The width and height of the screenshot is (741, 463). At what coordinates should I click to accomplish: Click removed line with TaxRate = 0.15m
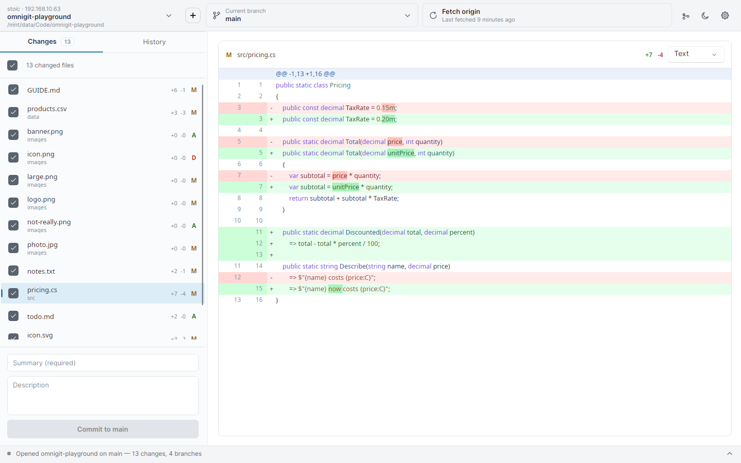474,108
